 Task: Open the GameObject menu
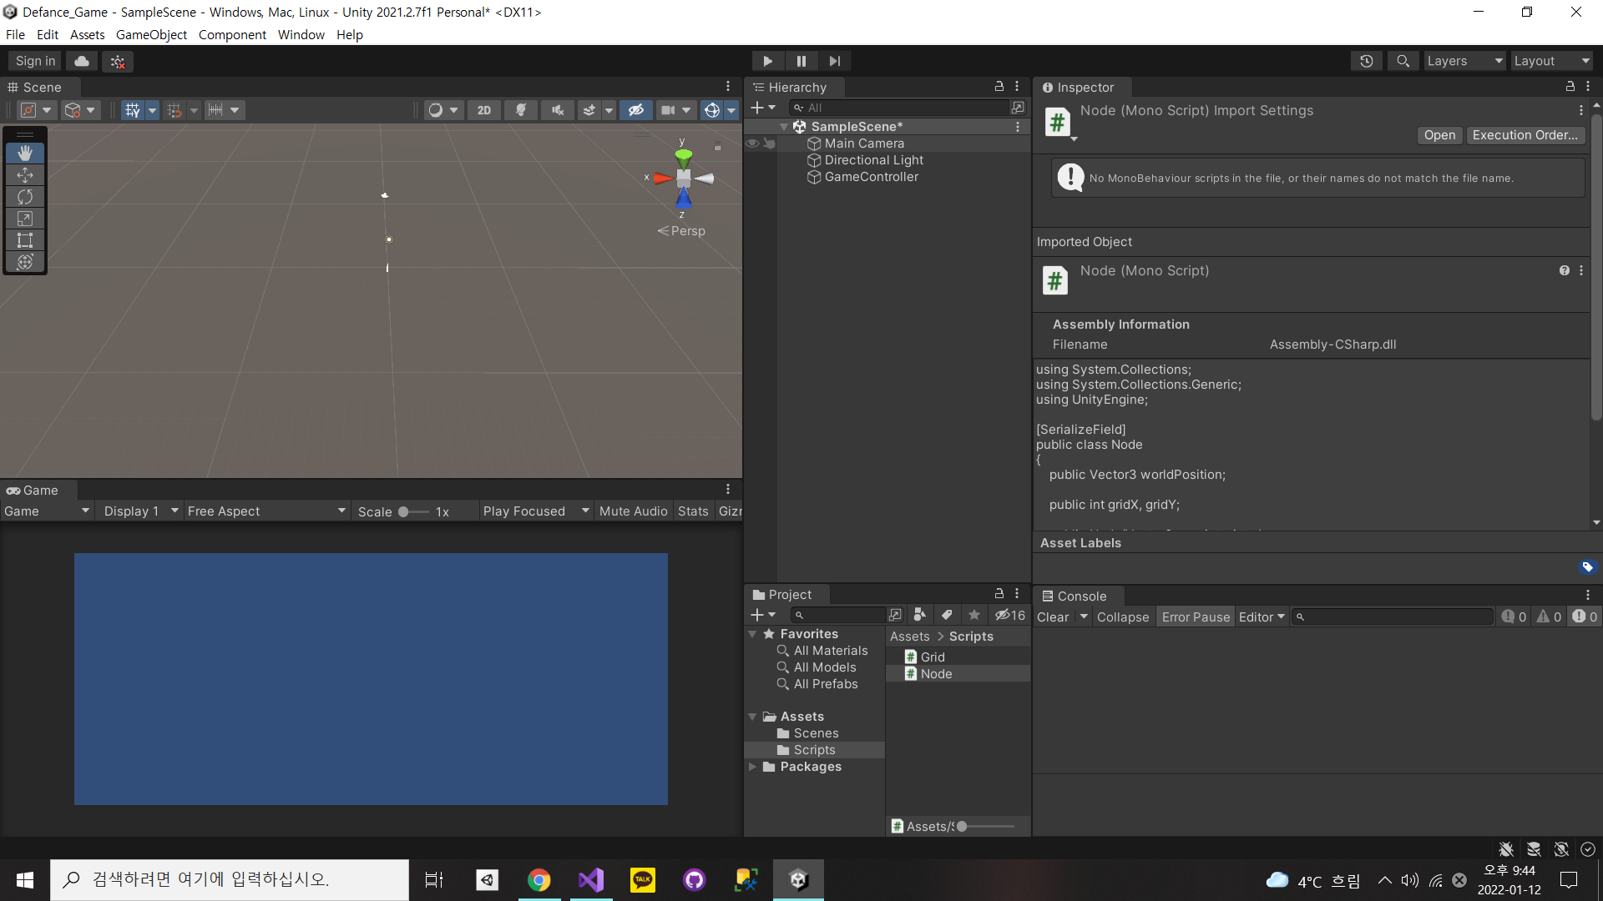(x=151, y=35)
